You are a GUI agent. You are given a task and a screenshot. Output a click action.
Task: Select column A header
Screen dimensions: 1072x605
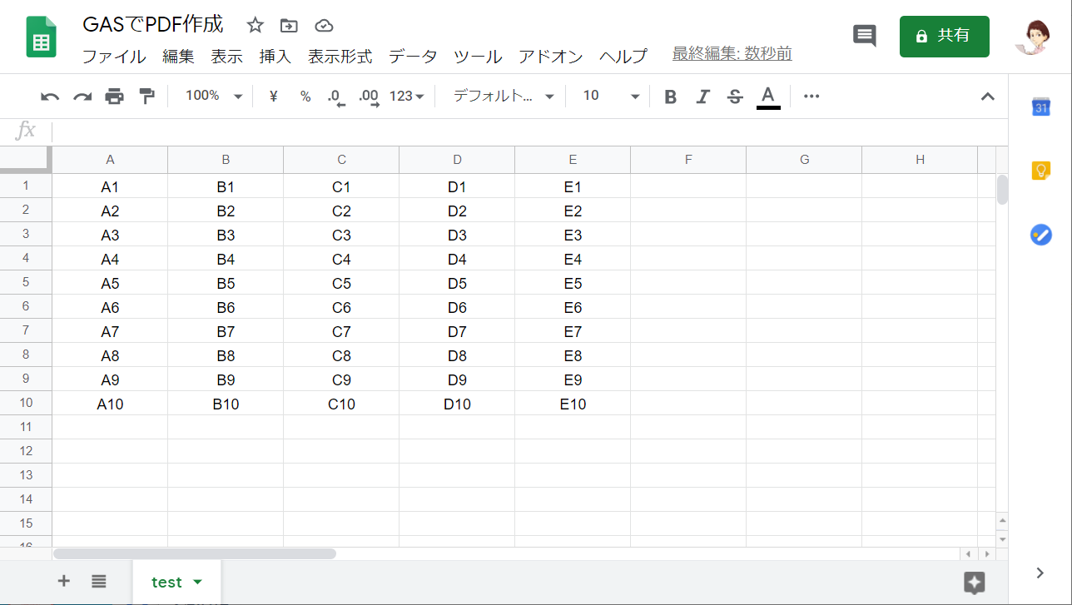click(110, 160)
